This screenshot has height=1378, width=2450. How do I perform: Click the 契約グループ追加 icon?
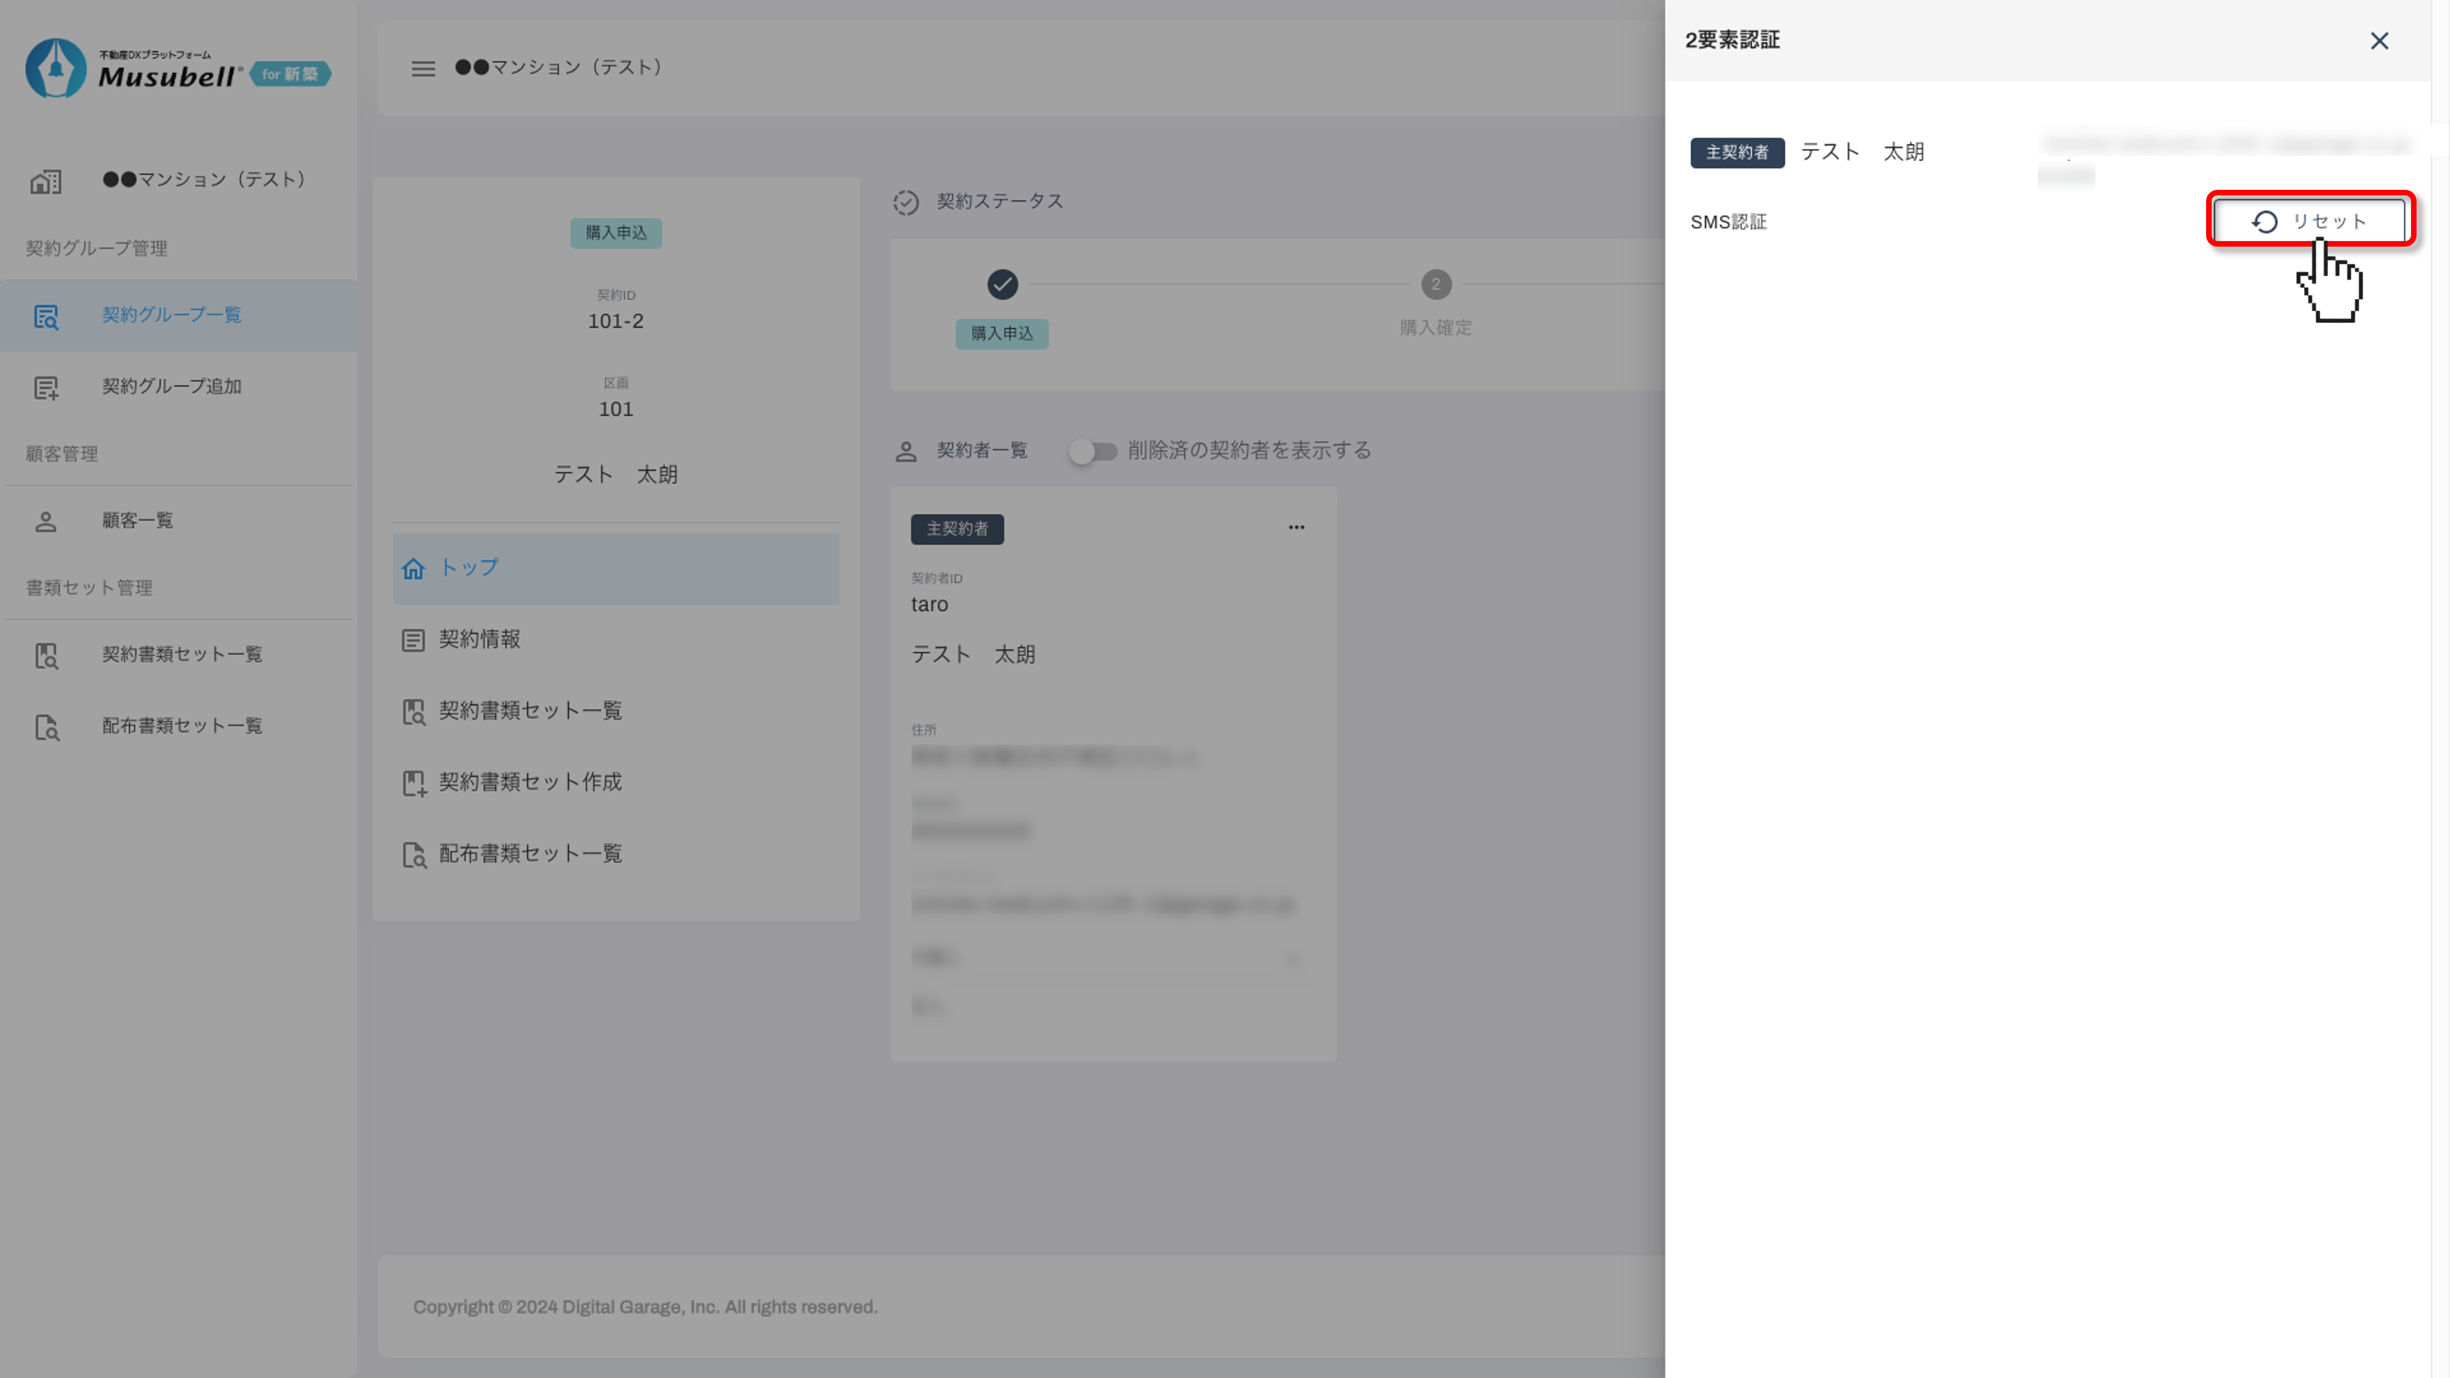[46, 387]
